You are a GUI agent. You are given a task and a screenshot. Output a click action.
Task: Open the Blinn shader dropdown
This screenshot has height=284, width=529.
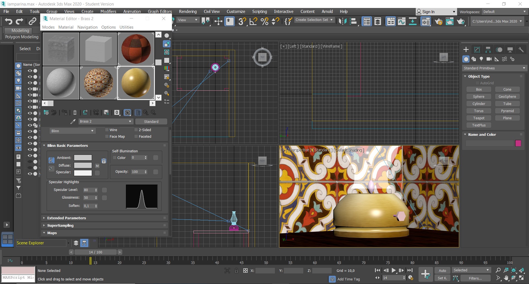coord(72,131)
